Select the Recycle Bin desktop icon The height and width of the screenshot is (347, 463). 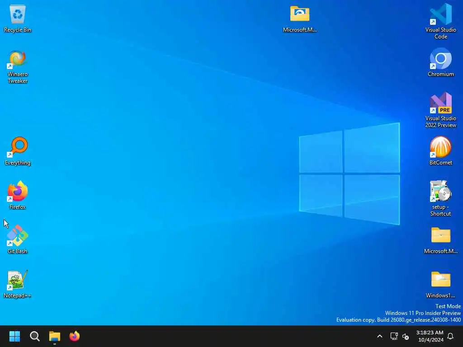(x=18, y=18)
